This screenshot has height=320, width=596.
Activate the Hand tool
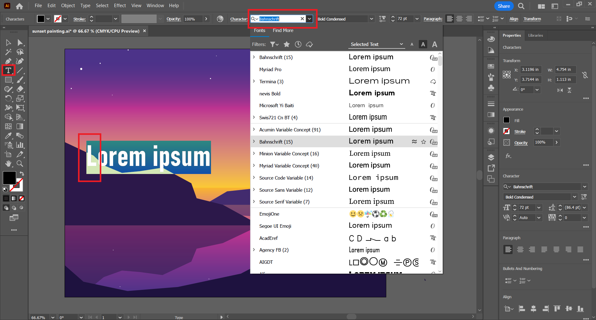[8, 164]
